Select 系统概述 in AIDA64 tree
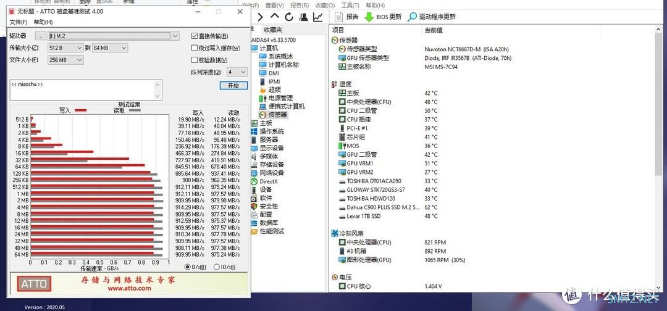This screenshot has width=667, height=311. click(275, 57)
